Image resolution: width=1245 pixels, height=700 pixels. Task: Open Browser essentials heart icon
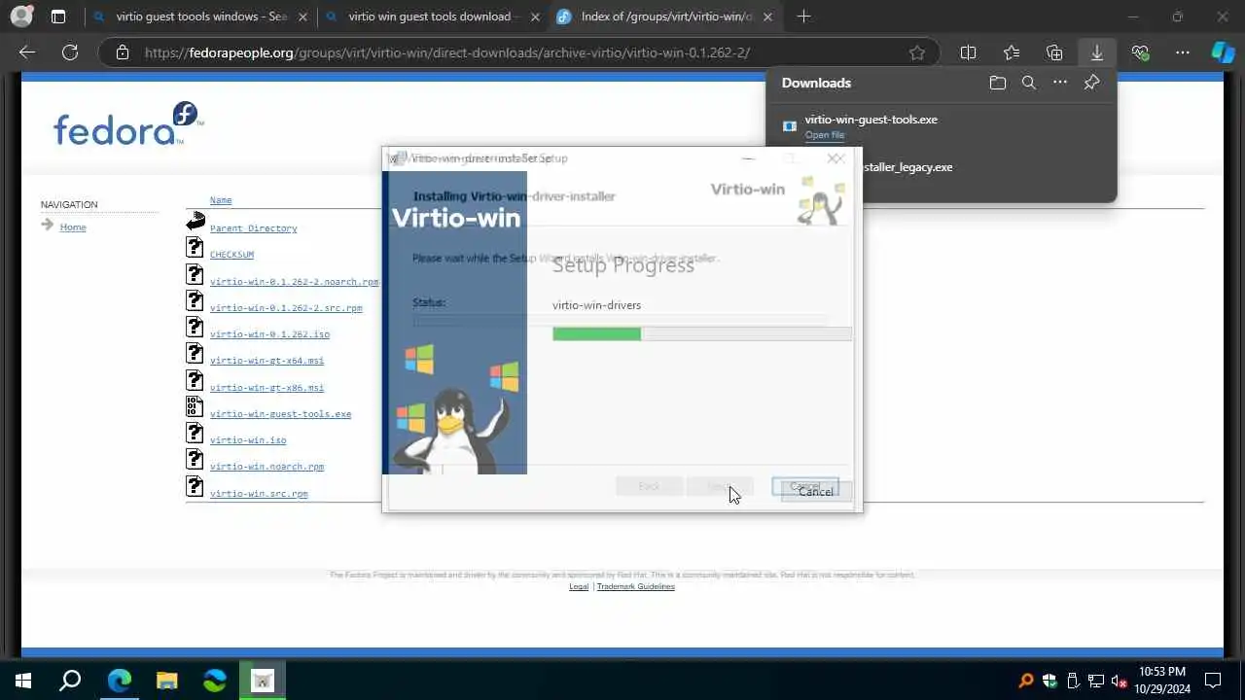(1140, 52)
